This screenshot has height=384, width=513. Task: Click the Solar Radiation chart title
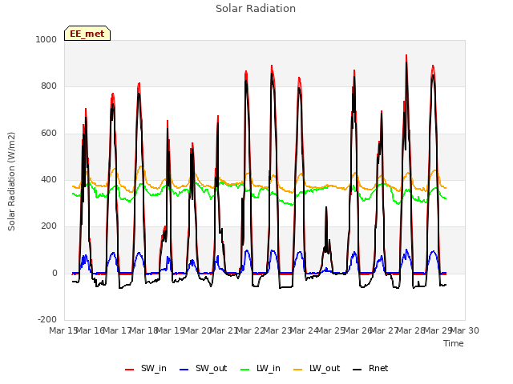pos(256,9)
